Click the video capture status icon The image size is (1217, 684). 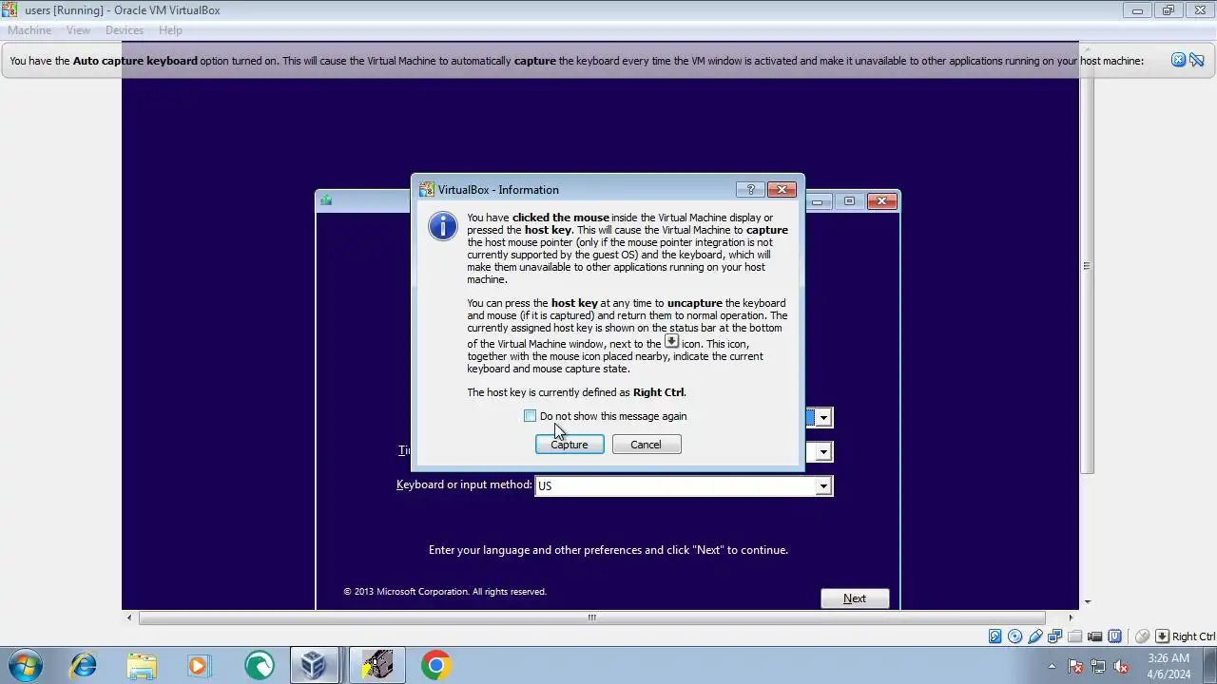1095,636
